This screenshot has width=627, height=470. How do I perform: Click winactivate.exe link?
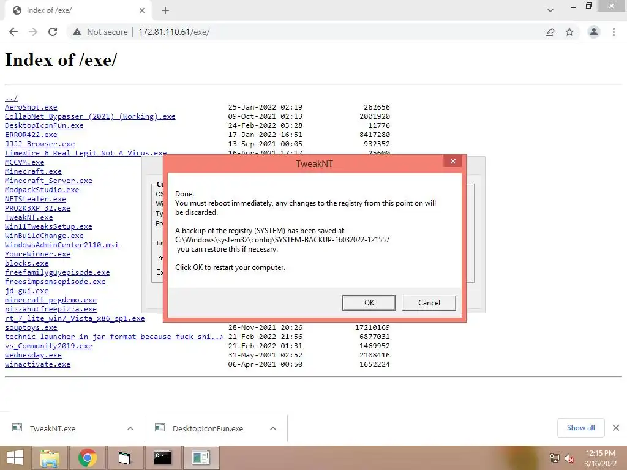tap(37, 365)
